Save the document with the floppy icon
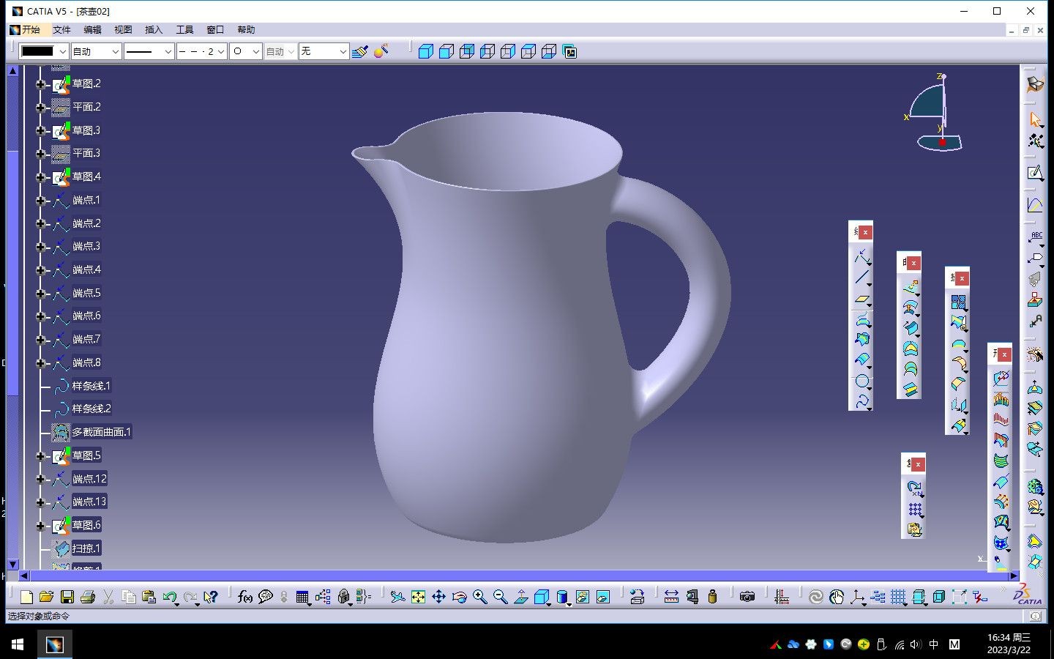Image resolution: width=1054 pixels, height=659 pixels. 67,597
